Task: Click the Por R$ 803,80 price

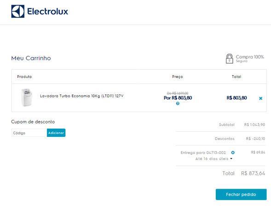Action: (178, 98)
